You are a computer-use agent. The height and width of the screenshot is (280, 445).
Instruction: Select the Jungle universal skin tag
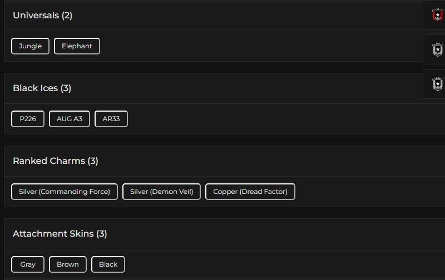30,46
